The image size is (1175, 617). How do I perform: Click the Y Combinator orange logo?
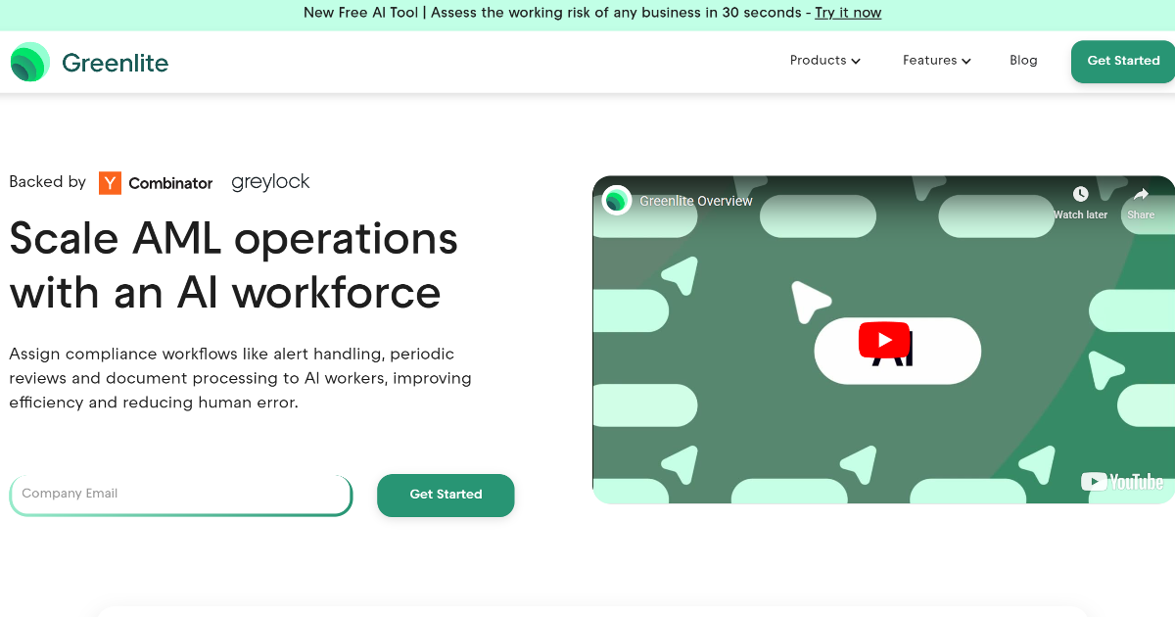[109, 182]
